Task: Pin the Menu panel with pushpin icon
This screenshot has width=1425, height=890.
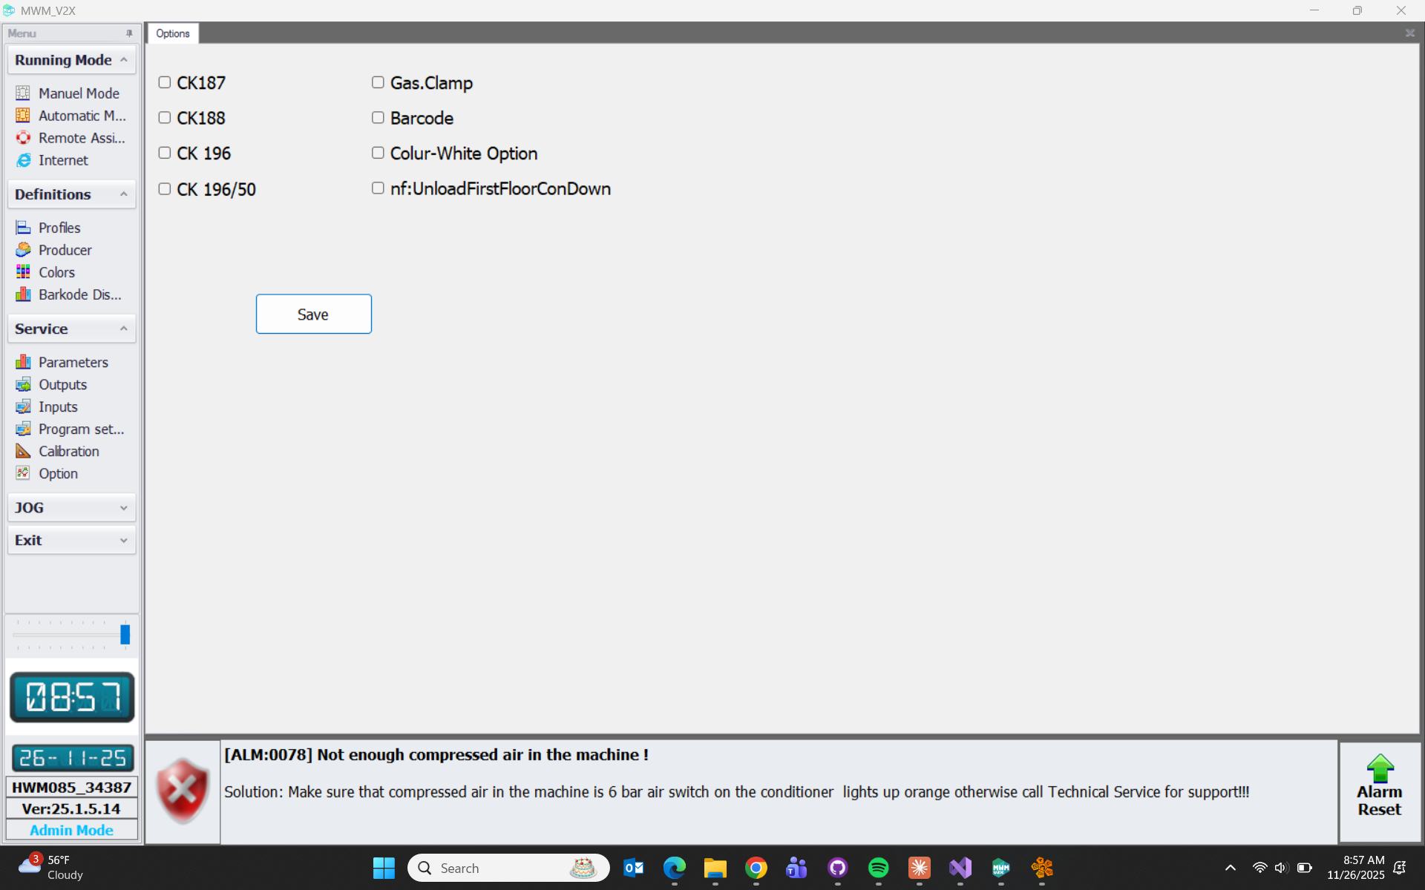Action: [129, 33]
